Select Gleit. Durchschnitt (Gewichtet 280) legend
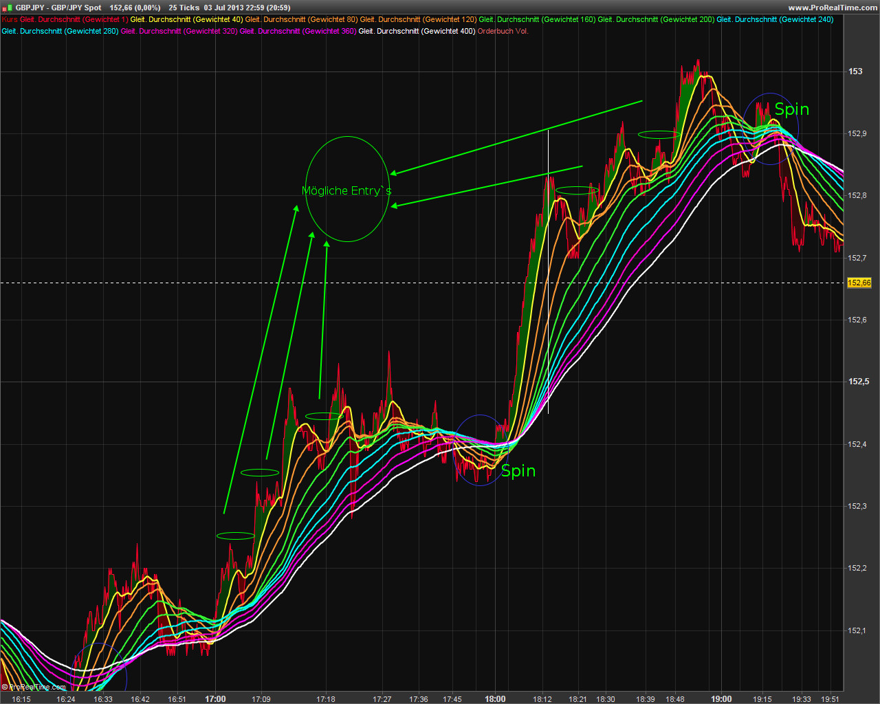880x704 pixels. tap(60, 31)
